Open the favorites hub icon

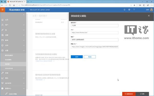(140, 5)
